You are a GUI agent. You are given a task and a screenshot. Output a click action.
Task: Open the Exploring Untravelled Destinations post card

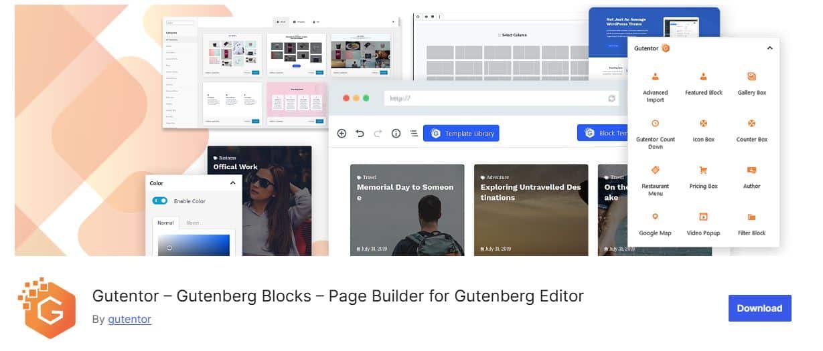click(531, 210)
